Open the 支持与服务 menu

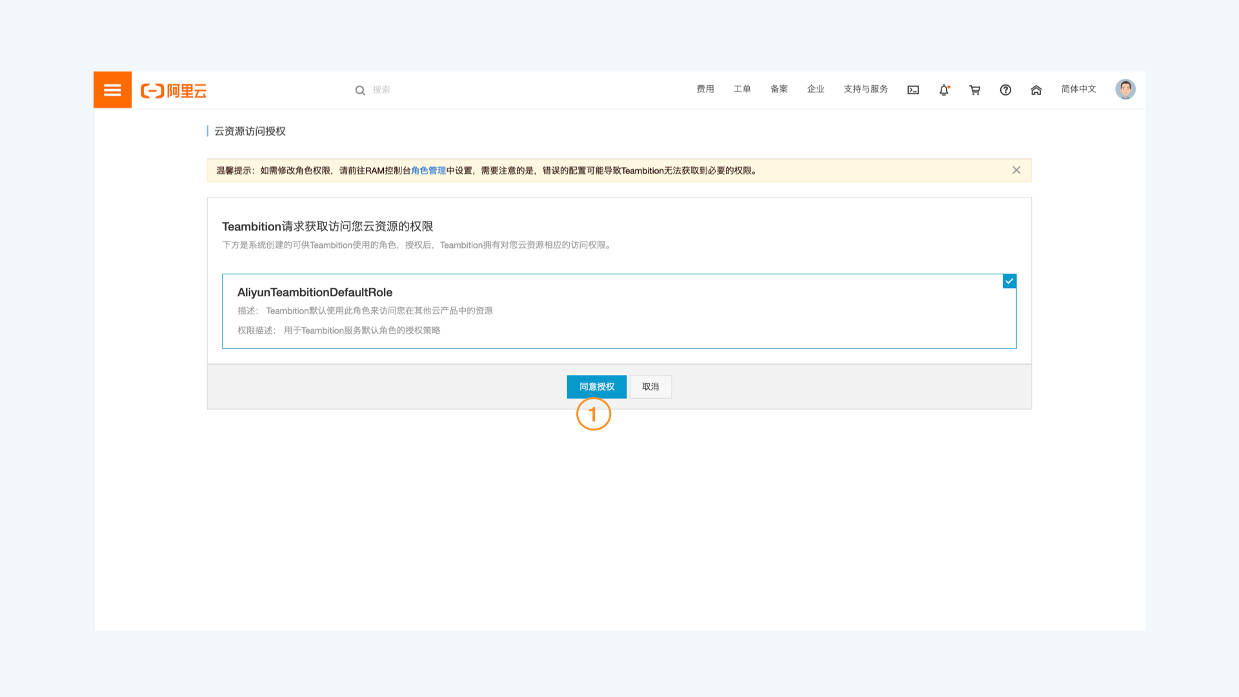coord(866,89)
